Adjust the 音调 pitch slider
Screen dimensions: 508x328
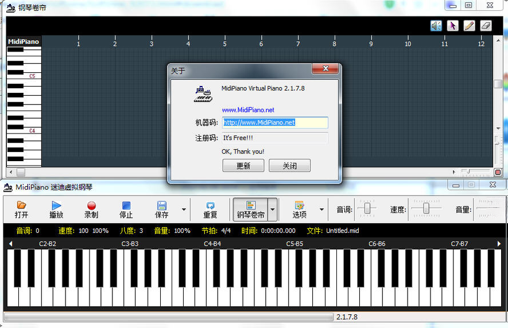(x=367, y=208)
